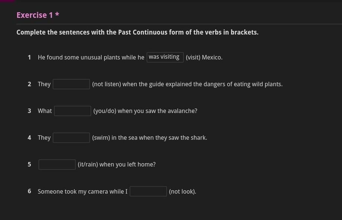Image resolution: width=342 pixels, height=220 pixels.
Task: Click the sentence number 5 label
Action: tap(29, 165)
